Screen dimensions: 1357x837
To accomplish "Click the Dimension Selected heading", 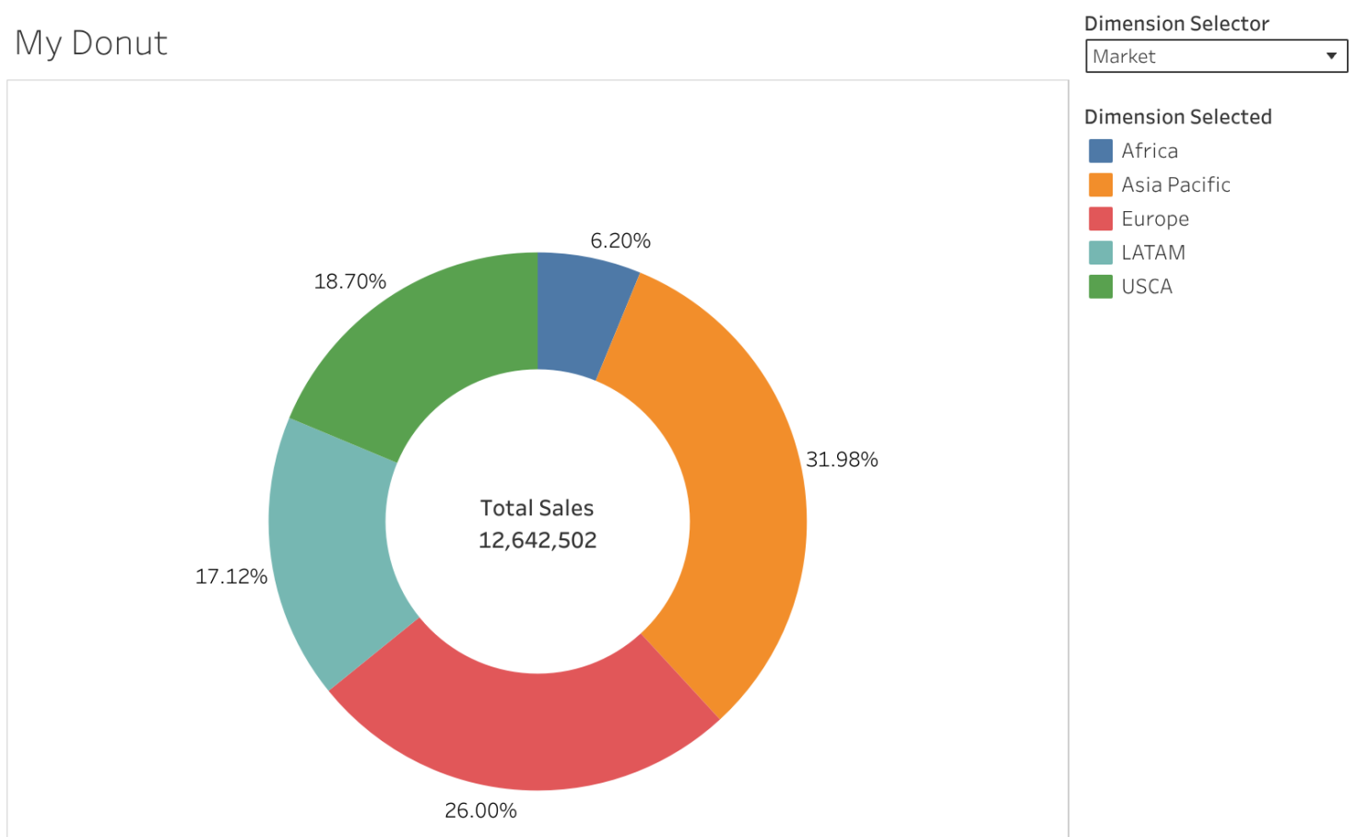I will click(x=1178, y=116).
